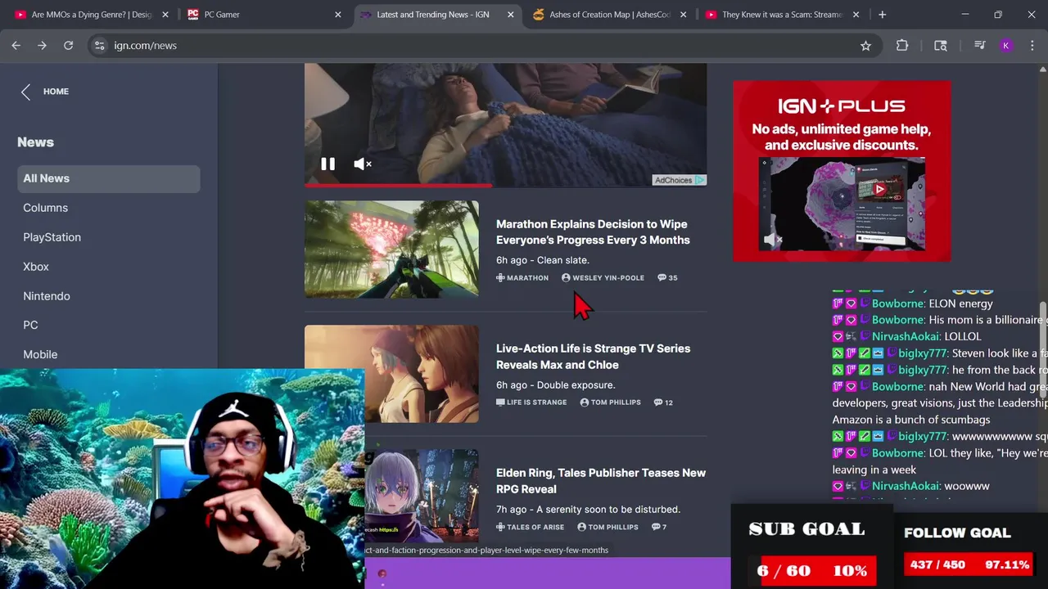Screen dimensions: 1048x589
Task: Click the TALES OF ARISE tag link
Action: click(530, 527)
